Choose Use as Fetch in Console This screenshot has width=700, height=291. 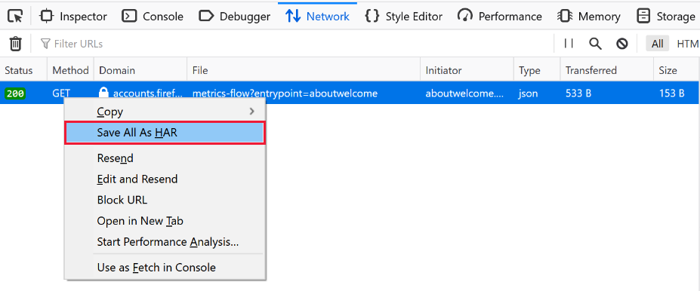click(x=165, y=267)
